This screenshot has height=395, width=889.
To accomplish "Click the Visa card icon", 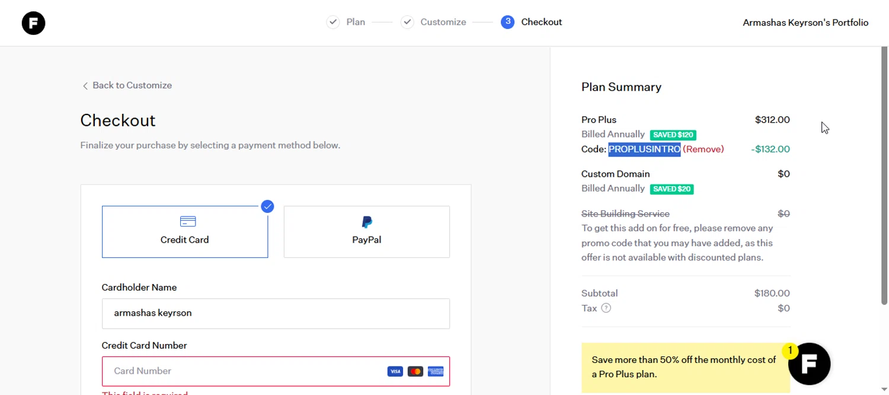I will tap(395, 371).
